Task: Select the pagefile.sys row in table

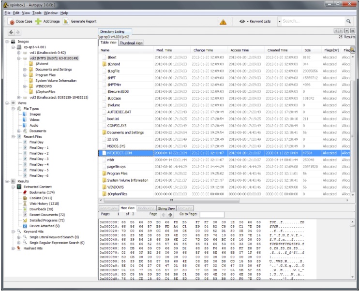Action: click(116, 166)
